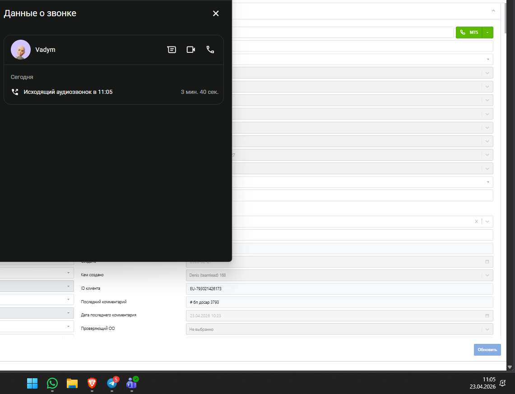Viewport: 515px width, 394px height.
Task: Click the Последний комментарий label
Action: pos(104,302)
